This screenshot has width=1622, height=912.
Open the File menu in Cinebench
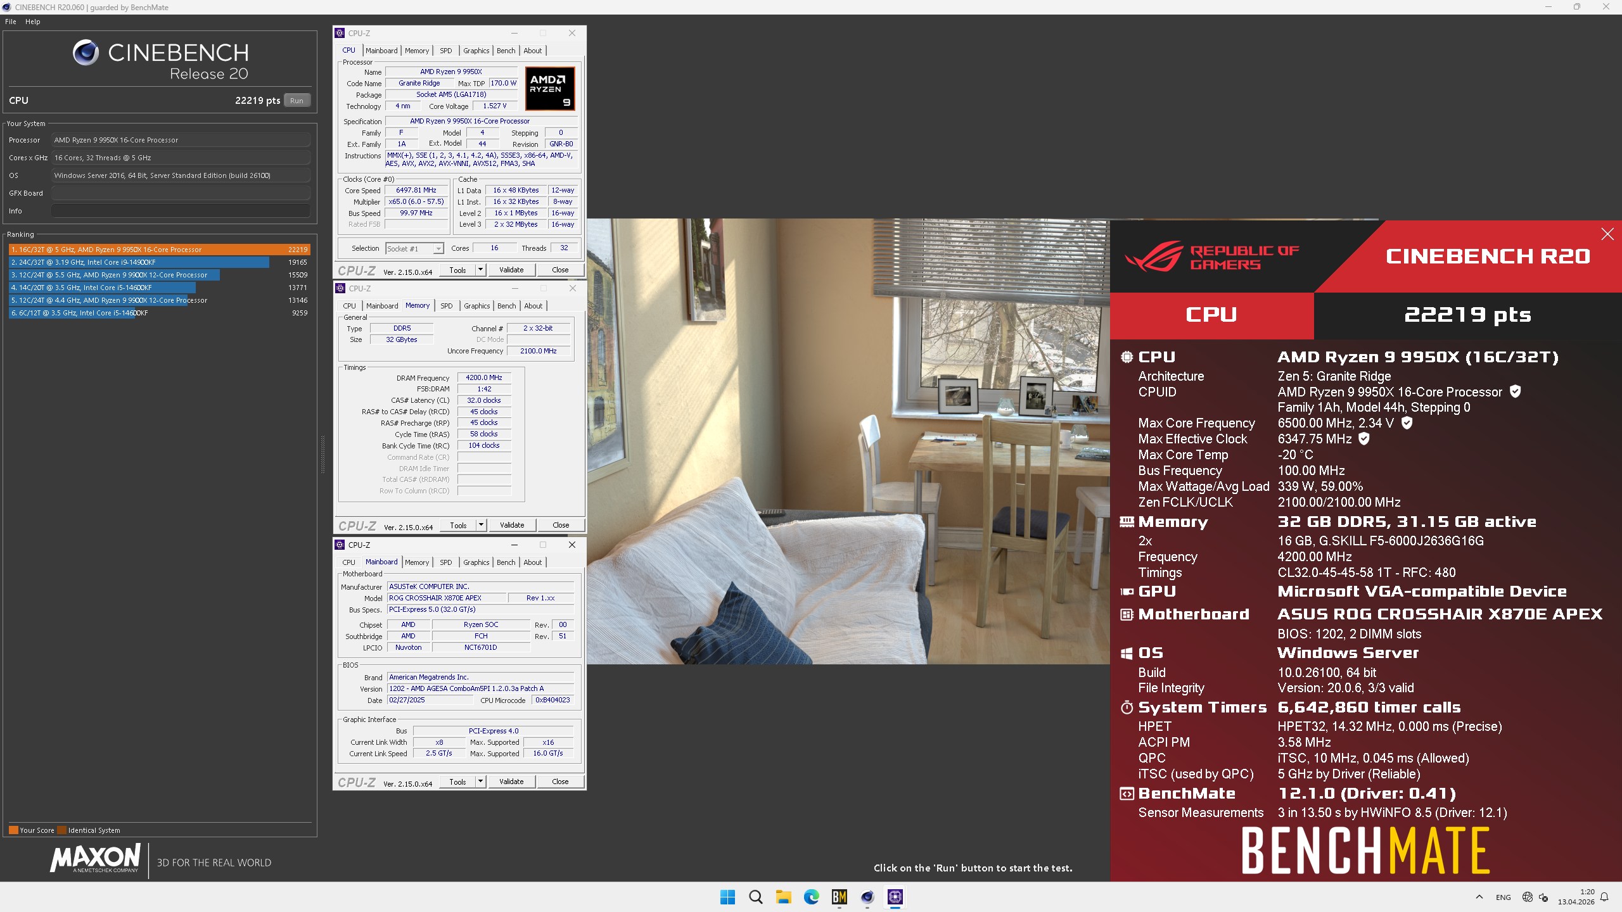click(x=11, y=22)
